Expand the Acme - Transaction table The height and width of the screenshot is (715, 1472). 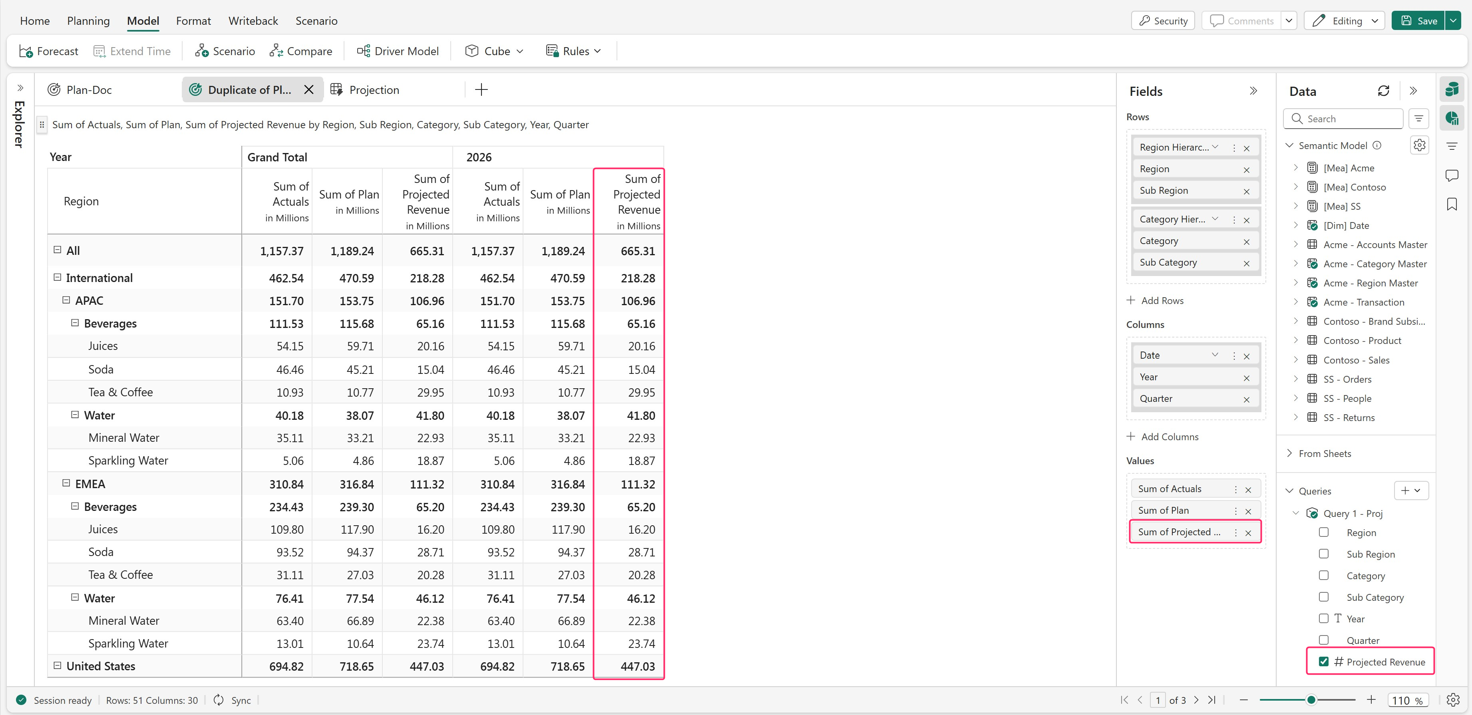1295,302
